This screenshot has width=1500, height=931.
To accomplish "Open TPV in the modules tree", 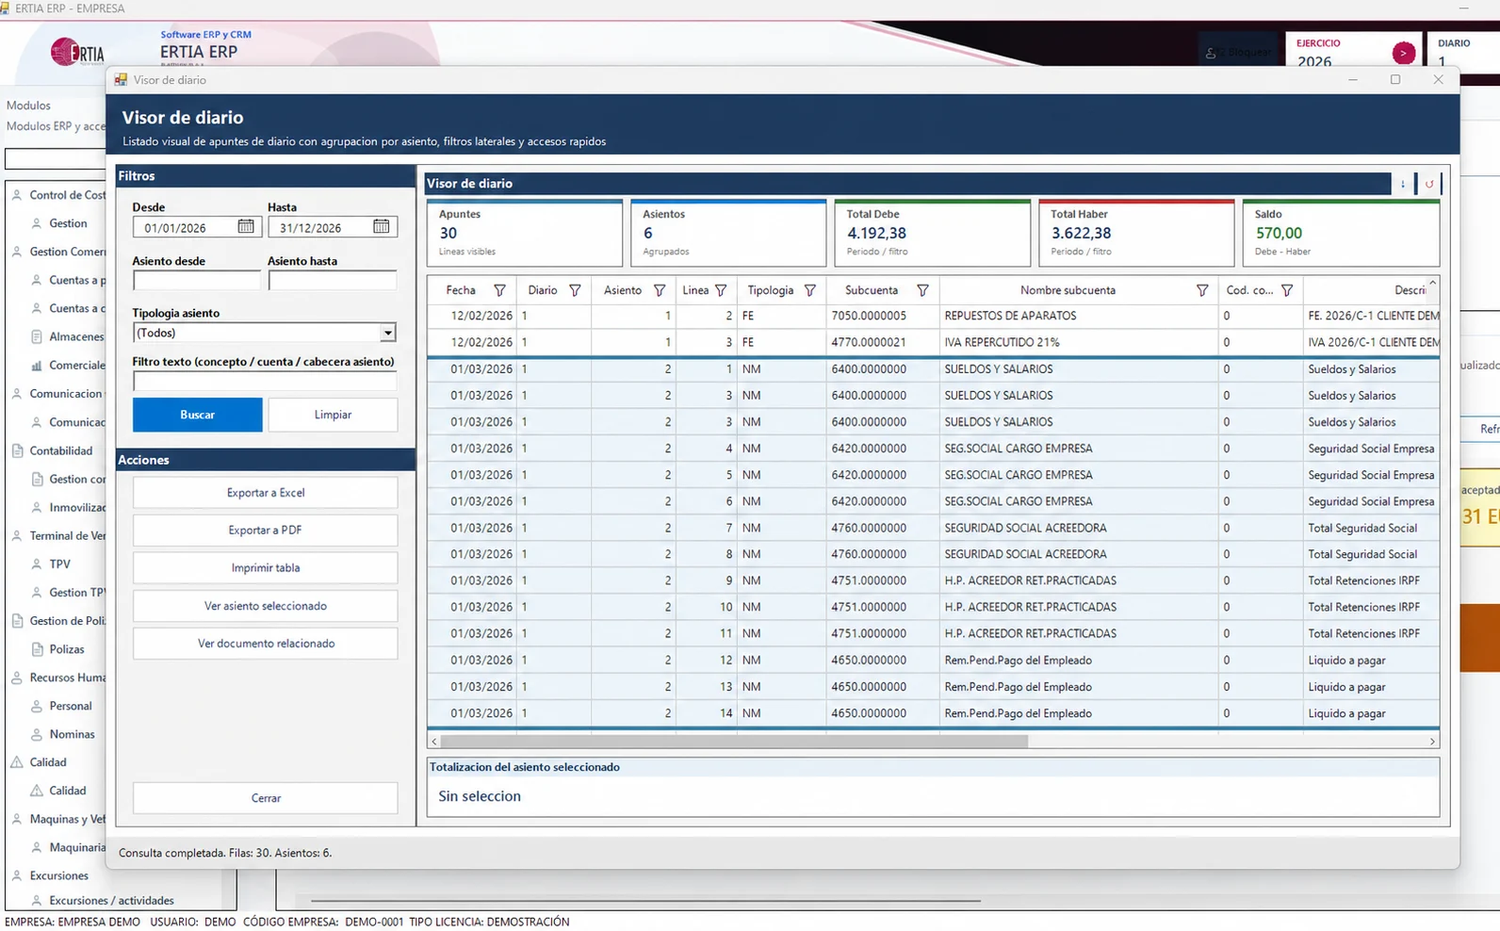I will click(59, 564).
